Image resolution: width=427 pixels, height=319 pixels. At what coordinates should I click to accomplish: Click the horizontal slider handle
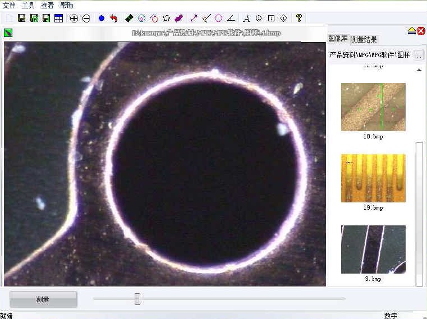point(137,299)
